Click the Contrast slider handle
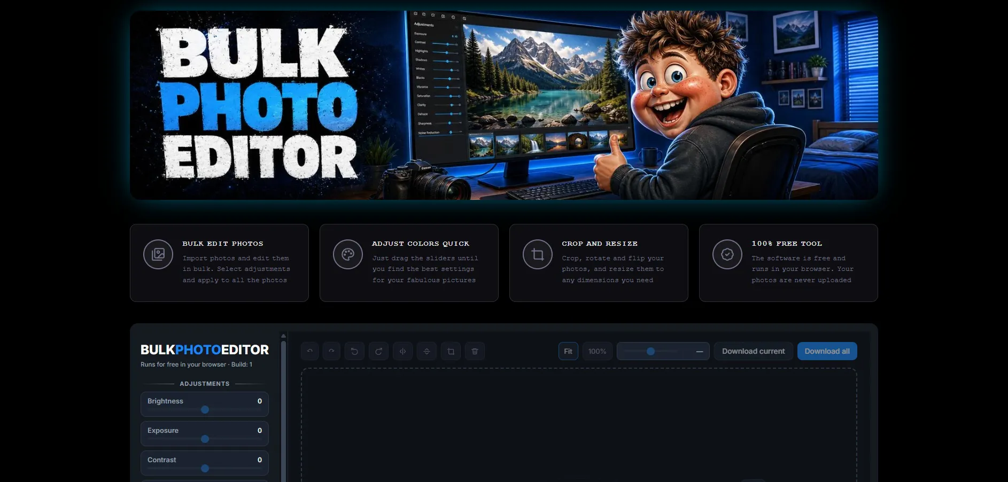The width and height of the screenshot is (1008, 482). (x=205, y=468)
